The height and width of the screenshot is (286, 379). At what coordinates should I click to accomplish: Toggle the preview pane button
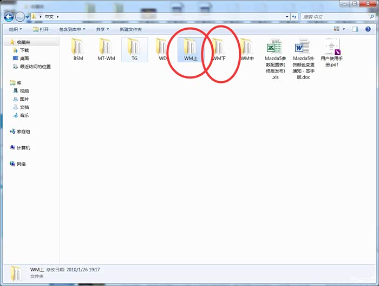[x=355, y=29]
